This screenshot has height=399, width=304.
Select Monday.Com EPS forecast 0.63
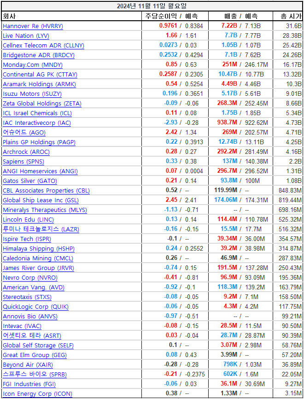pos(191,65)
